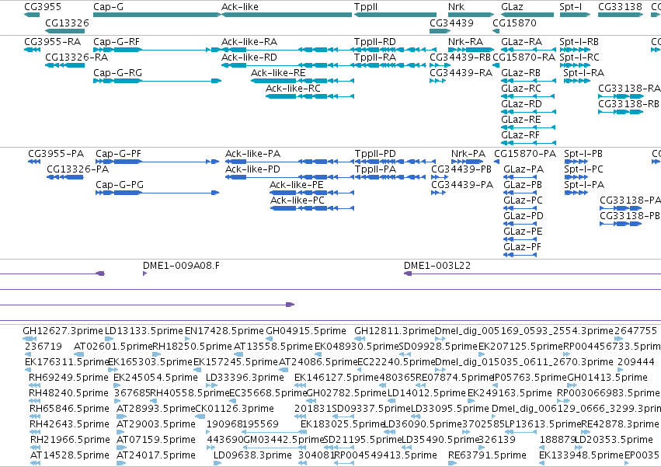Select the CG15870 gene label
The image size is (661, 467).
(514, 23)
